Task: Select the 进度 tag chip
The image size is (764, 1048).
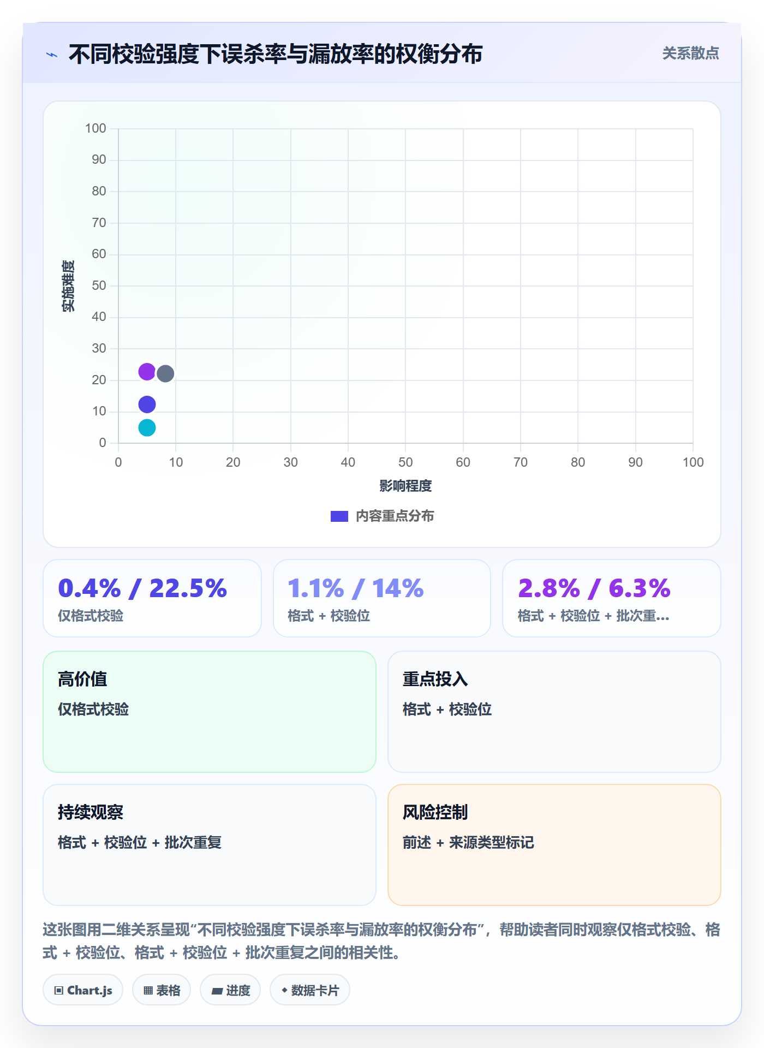Action: click(x=230, y=990)
